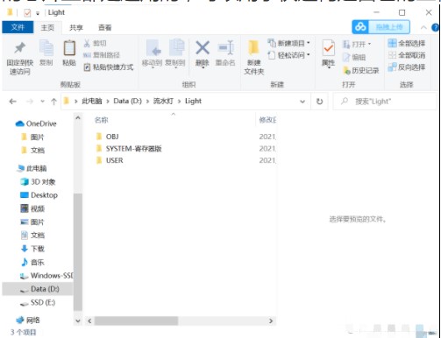The image size is (441, 338).
Task: Open the recent locations dropdown arrow
Action: [x=43, y=102]
